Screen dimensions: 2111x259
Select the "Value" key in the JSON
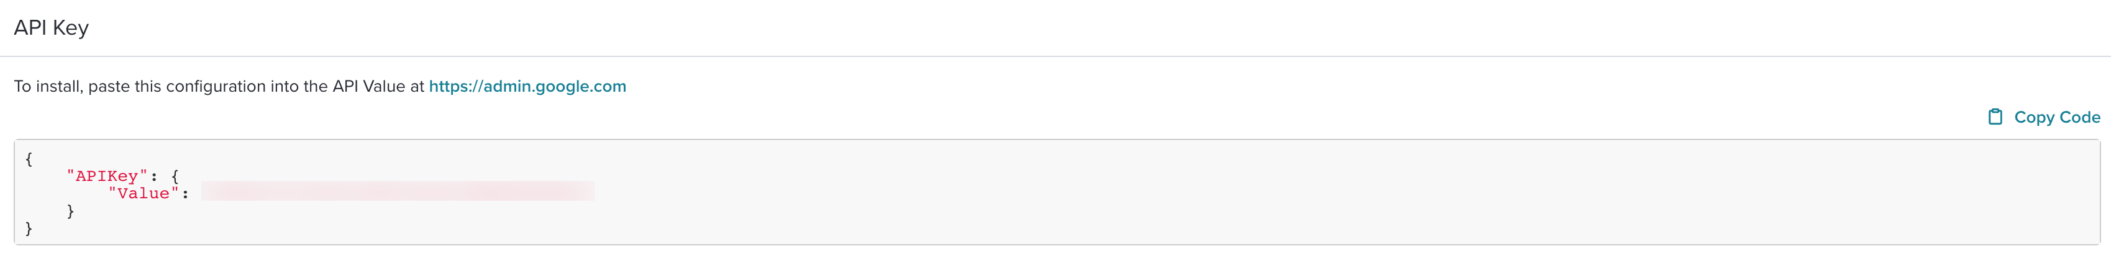click(x=144, y=193)
